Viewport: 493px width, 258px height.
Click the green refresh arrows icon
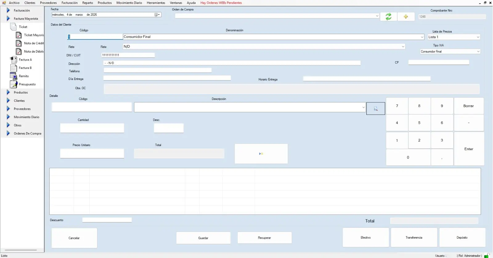point(388,17)
